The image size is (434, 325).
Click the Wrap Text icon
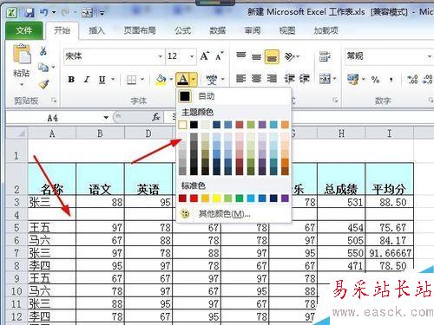click(325, 56)
